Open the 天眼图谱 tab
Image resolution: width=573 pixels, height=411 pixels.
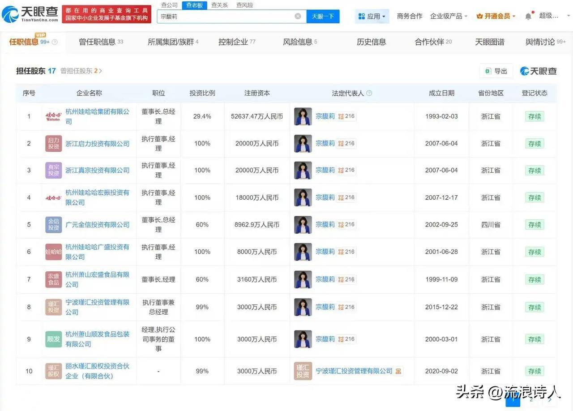tap(490, 42)
